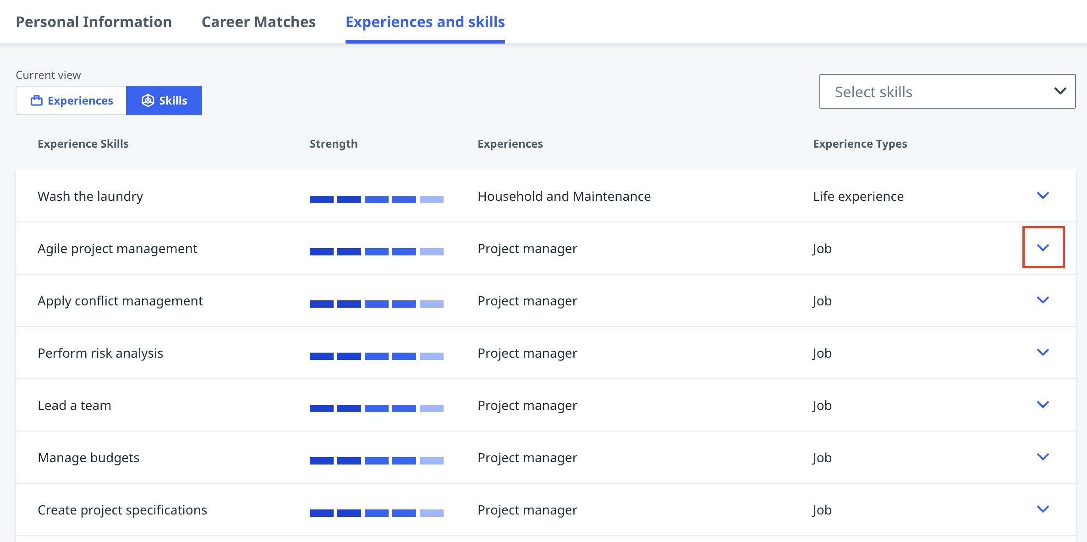
Task: Click the briefcase icon on Experiences button
Action: pos(37,100)
